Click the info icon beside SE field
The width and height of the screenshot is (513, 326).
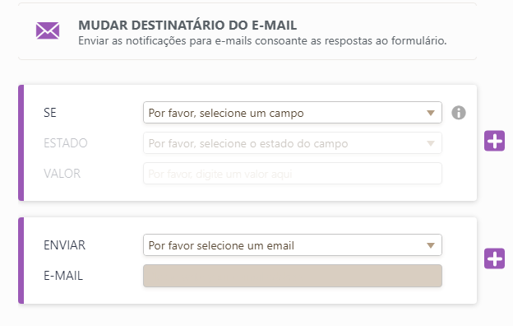coord(459,113)
